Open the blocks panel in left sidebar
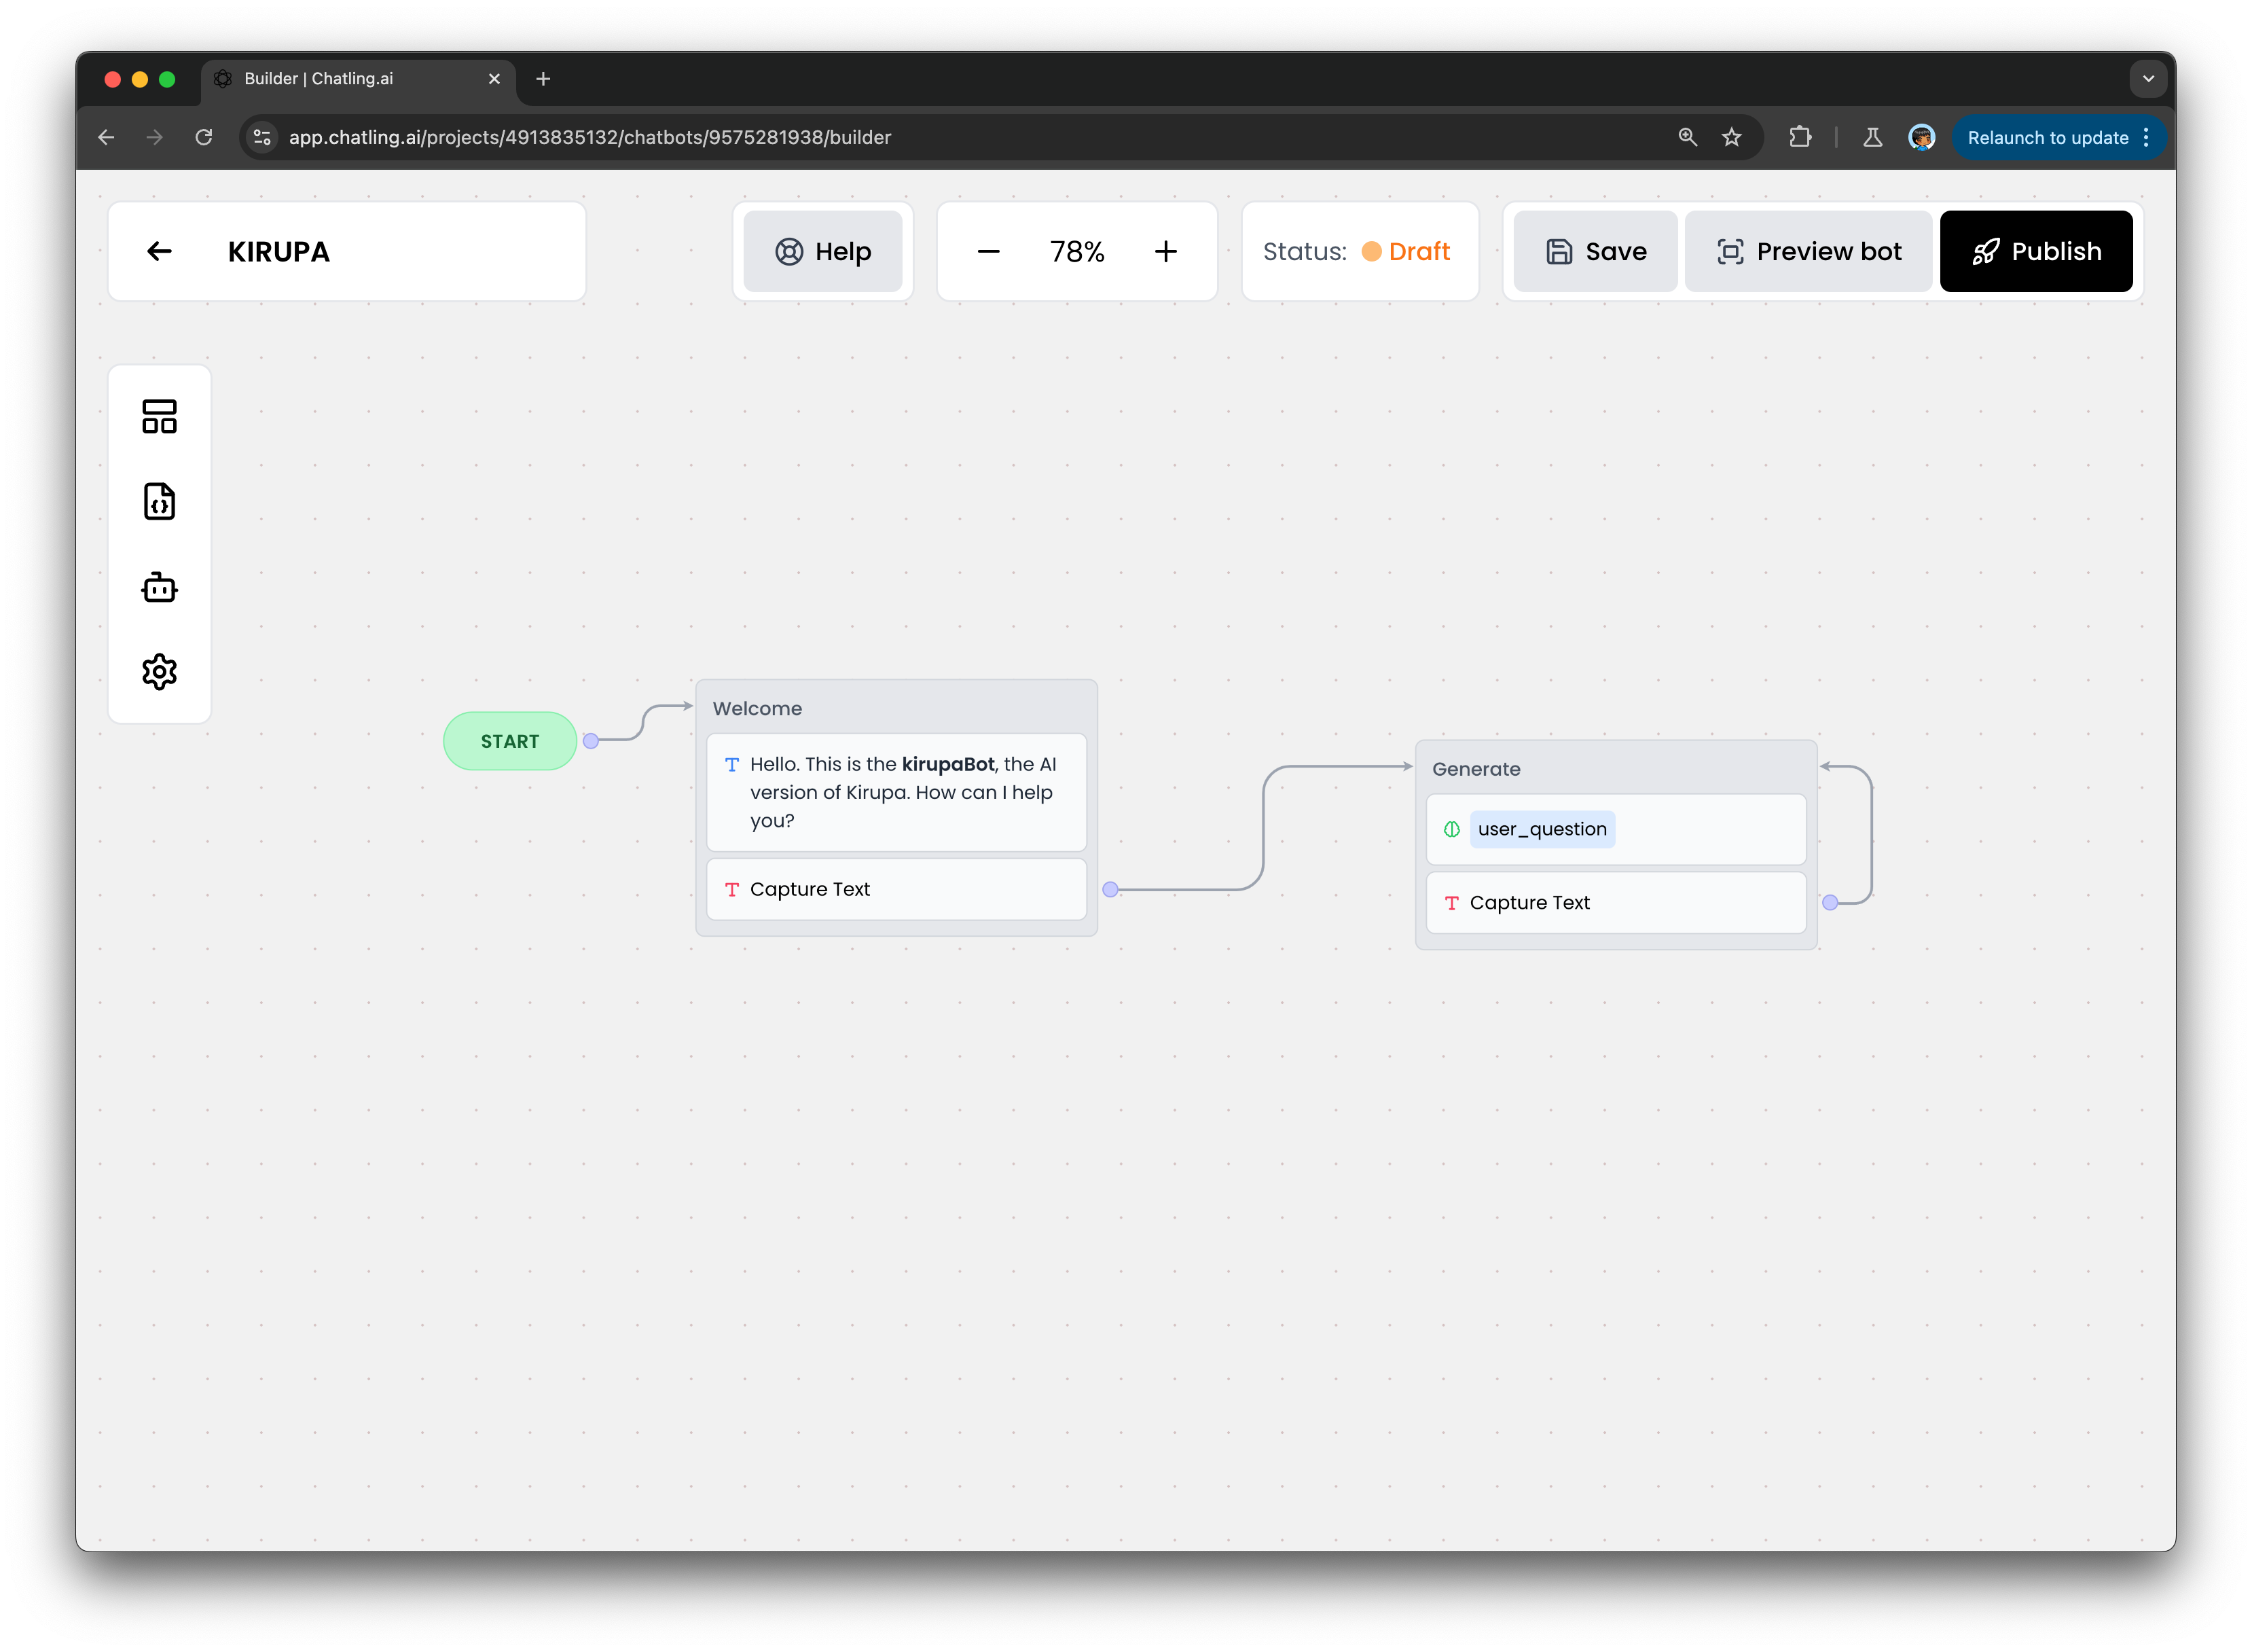The image size is (2252, 1652). (x=159, y=416)
